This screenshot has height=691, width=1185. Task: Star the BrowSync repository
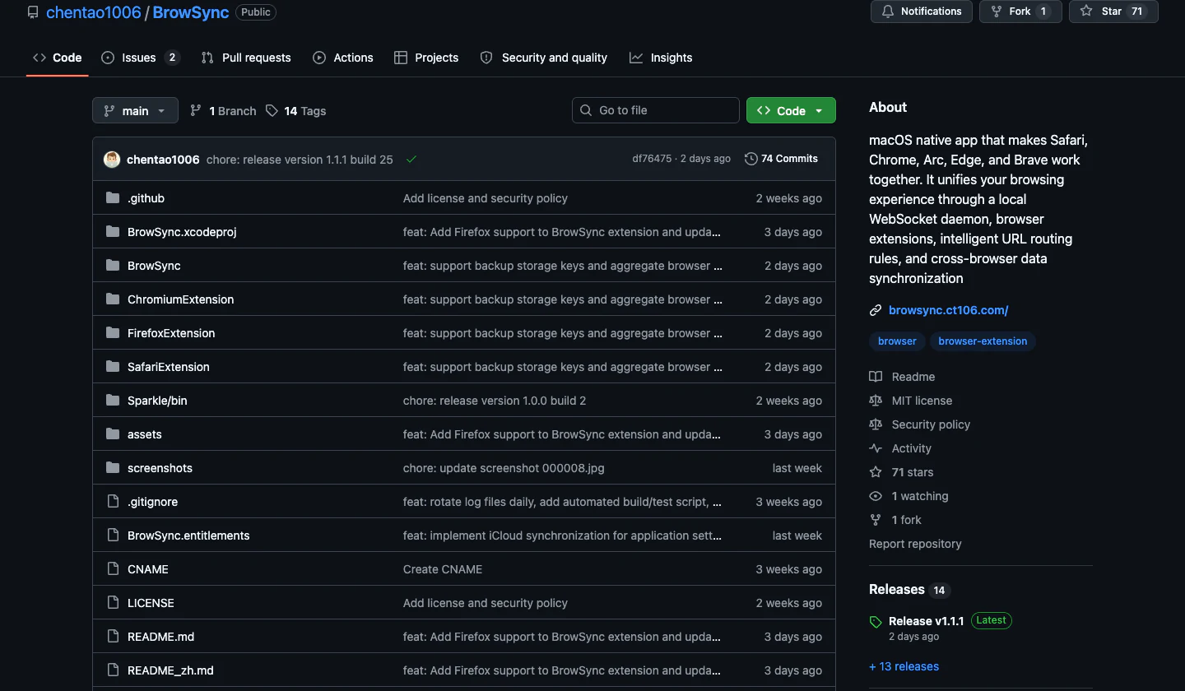(x=1113, y=12)
